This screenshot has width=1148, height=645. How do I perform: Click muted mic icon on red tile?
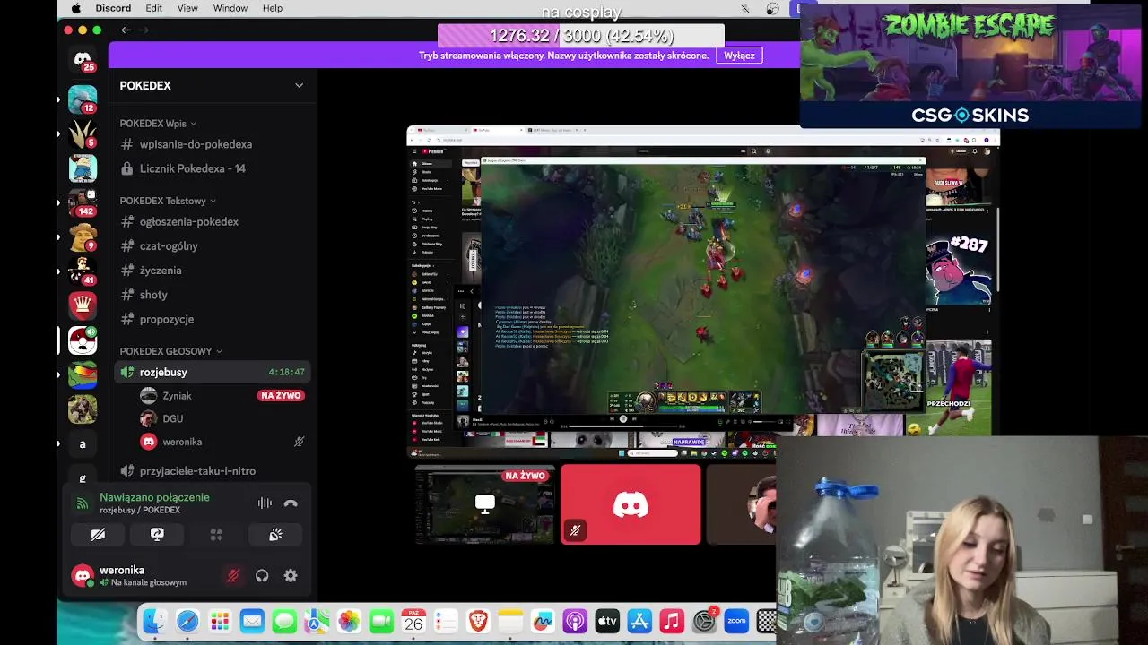coord(575,530)
